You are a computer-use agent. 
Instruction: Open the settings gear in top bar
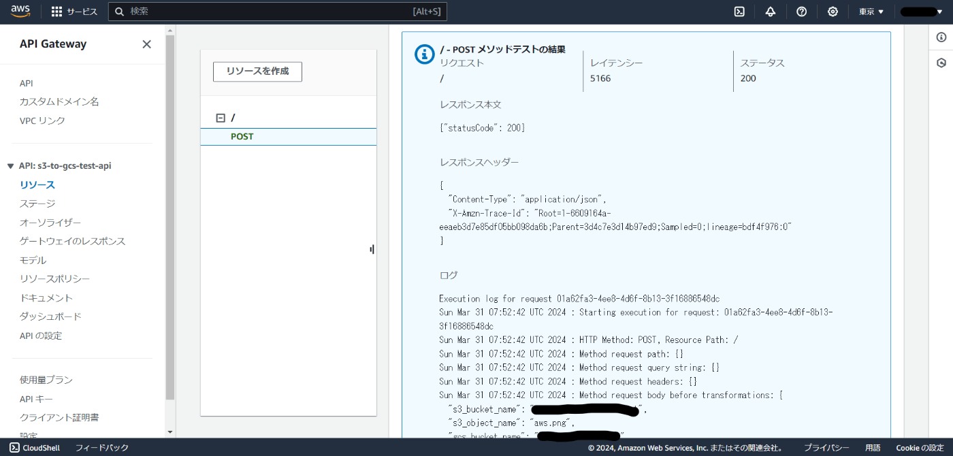click(833, 12)
